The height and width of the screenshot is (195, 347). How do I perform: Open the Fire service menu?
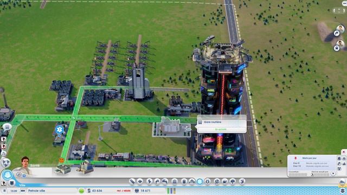click(x=192, y=181)
